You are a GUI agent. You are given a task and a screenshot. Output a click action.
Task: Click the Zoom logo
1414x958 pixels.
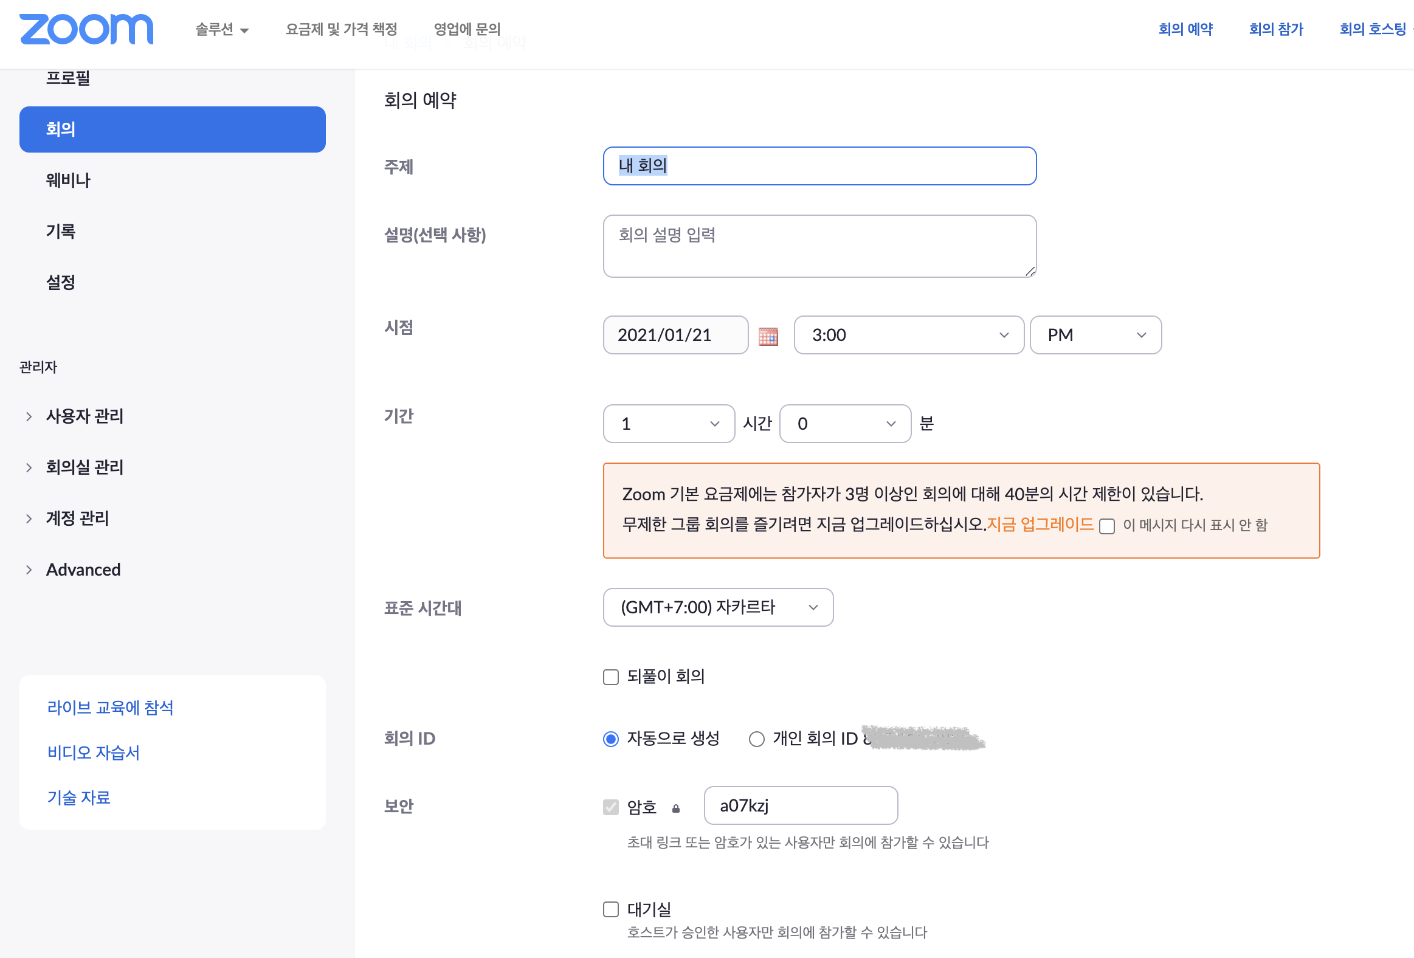[x=86, y=29]
